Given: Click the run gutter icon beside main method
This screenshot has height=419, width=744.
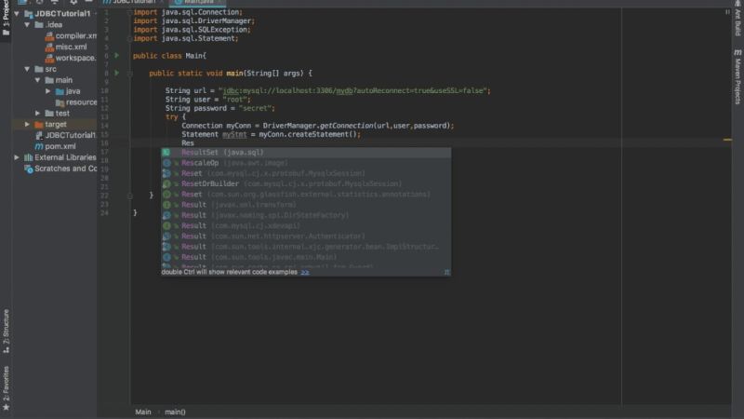Looking at the screenshot, I should pos(117,74).
